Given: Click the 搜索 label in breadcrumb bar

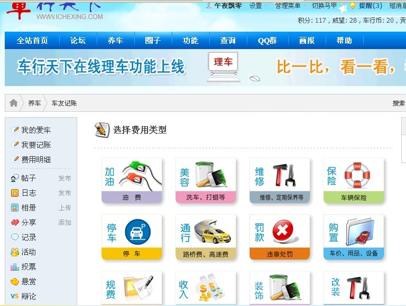Looking at the screenshot, I should [399, 103].
